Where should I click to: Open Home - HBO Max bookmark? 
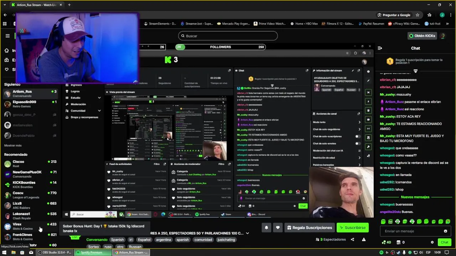pyautogui.click(x=304, y=24)
